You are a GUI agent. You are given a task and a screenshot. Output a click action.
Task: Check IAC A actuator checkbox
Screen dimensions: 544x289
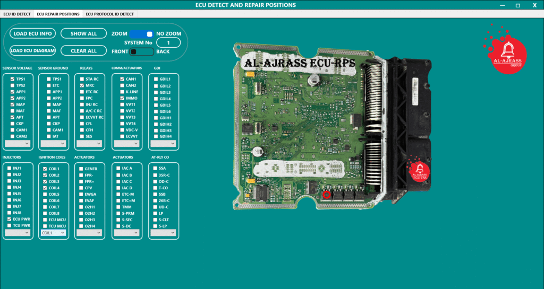118,168
